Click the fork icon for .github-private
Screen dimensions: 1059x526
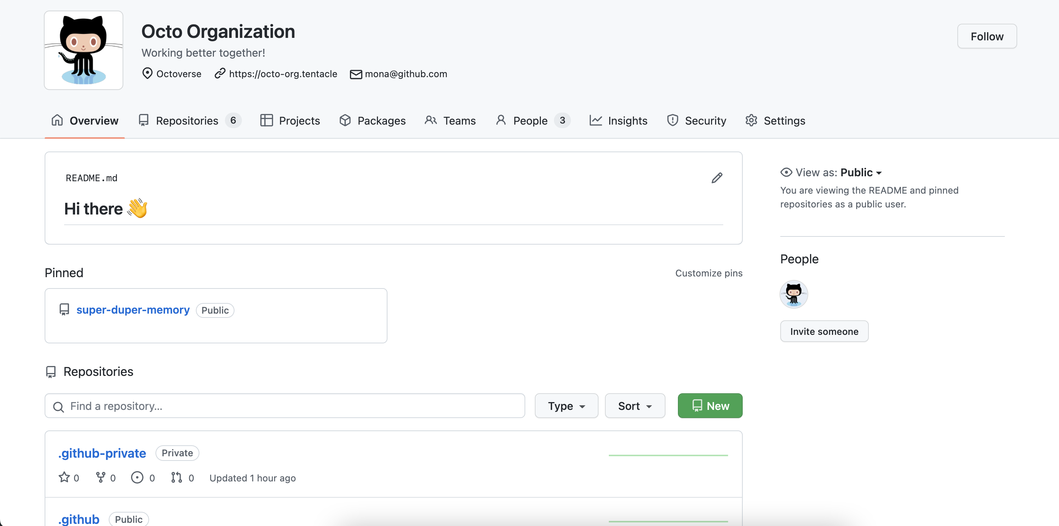[101, 477]
